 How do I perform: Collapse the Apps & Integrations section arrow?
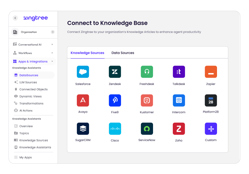(52, 61)
